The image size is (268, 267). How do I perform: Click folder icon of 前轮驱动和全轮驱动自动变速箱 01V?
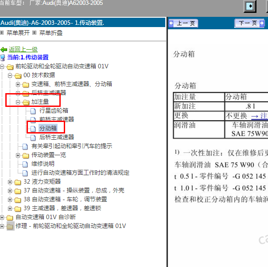[x=10, y=67]
